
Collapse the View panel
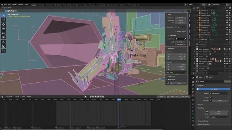pyautogui.click(x=167, y=14)
